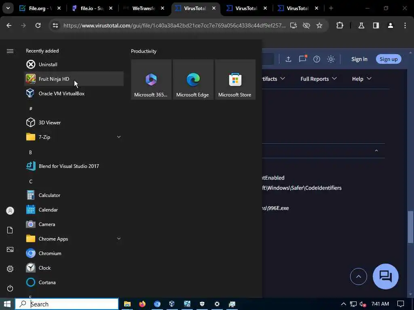This screenshot has width=414, height=310.
Task: Open site information icon in address bar
Action: (x=55, y=25)
